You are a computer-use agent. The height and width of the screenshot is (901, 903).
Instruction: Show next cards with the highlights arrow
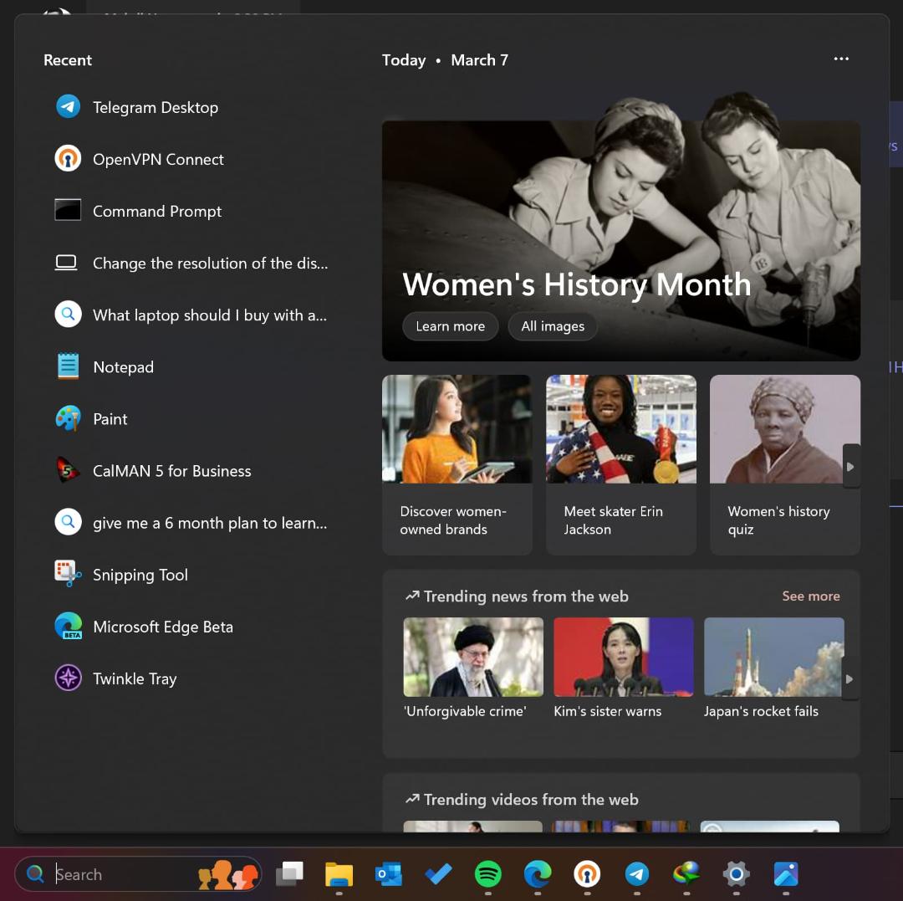coord(850,466)
